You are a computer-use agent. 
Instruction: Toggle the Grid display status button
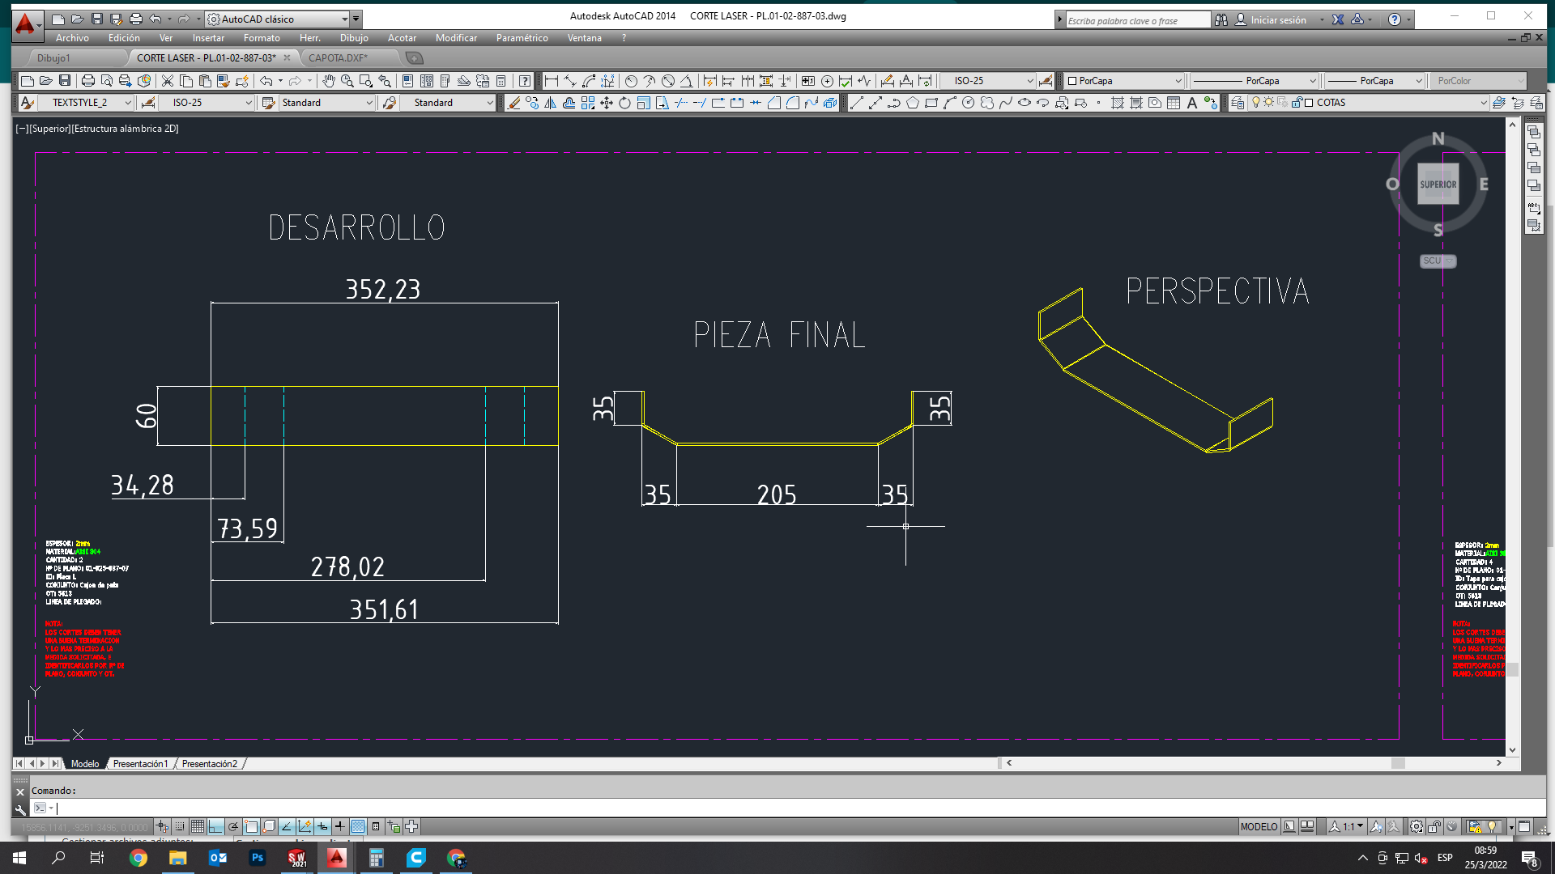pos(198,826)
